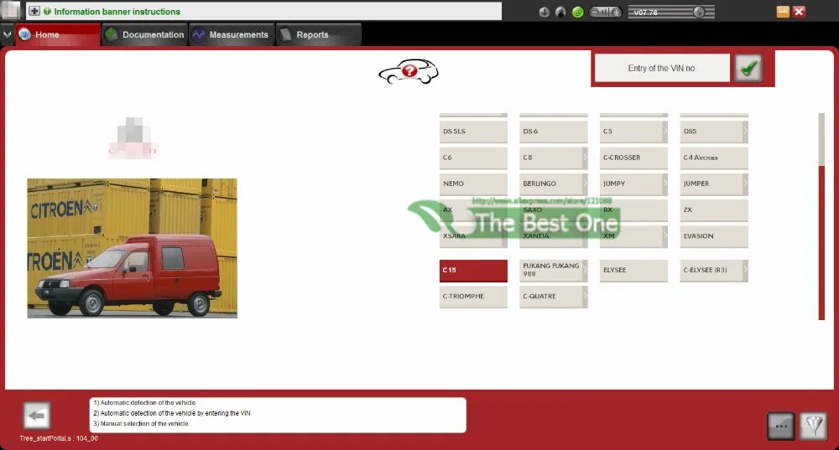Image resolution: width=839 pixels, height=450 pixels.
Task: Expand the C8 model arrow
Action: pos(585,158)
